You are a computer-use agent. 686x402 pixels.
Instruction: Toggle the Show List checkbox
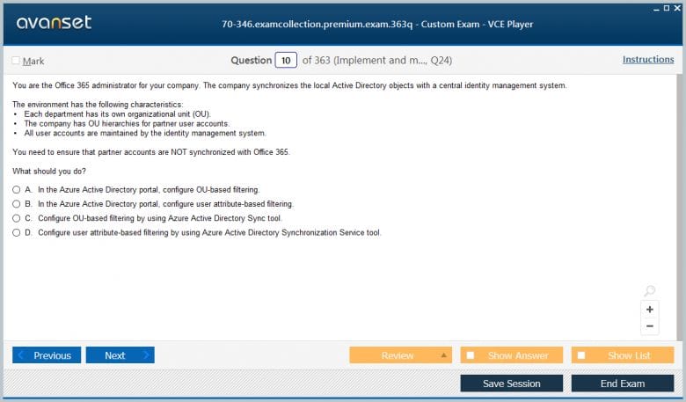[581, 355]
